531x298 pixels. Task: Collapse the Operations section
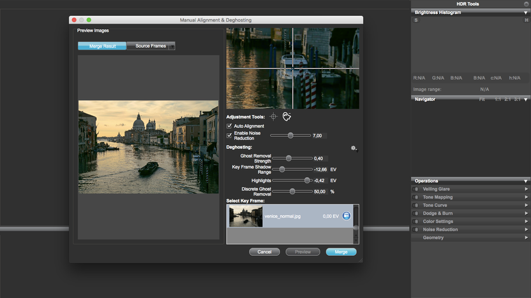pyautogui.click(x=526, y=181)
